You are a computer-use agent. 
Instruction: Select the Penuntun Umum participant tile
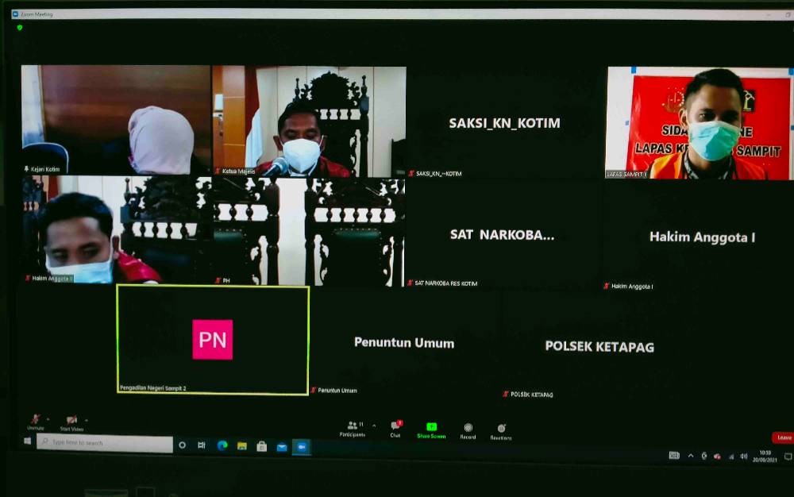405,342
